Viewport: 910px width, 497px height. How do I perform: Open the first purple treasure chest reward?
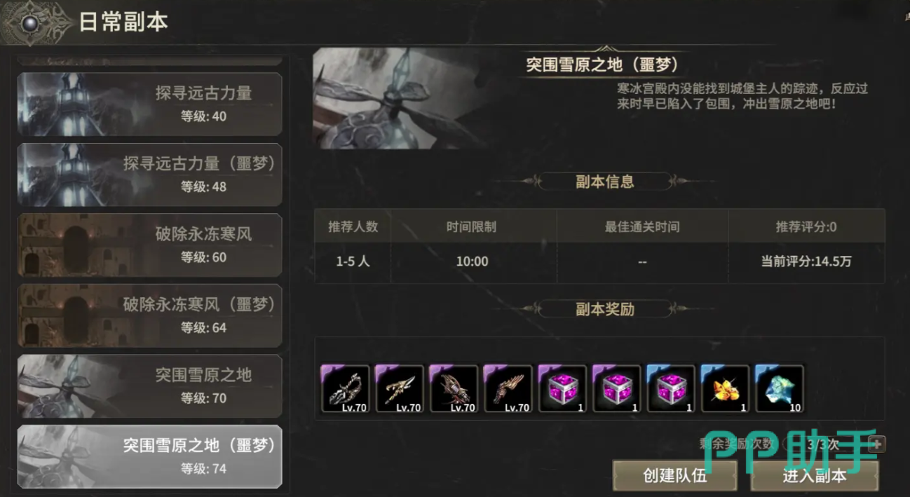(562, 388)
